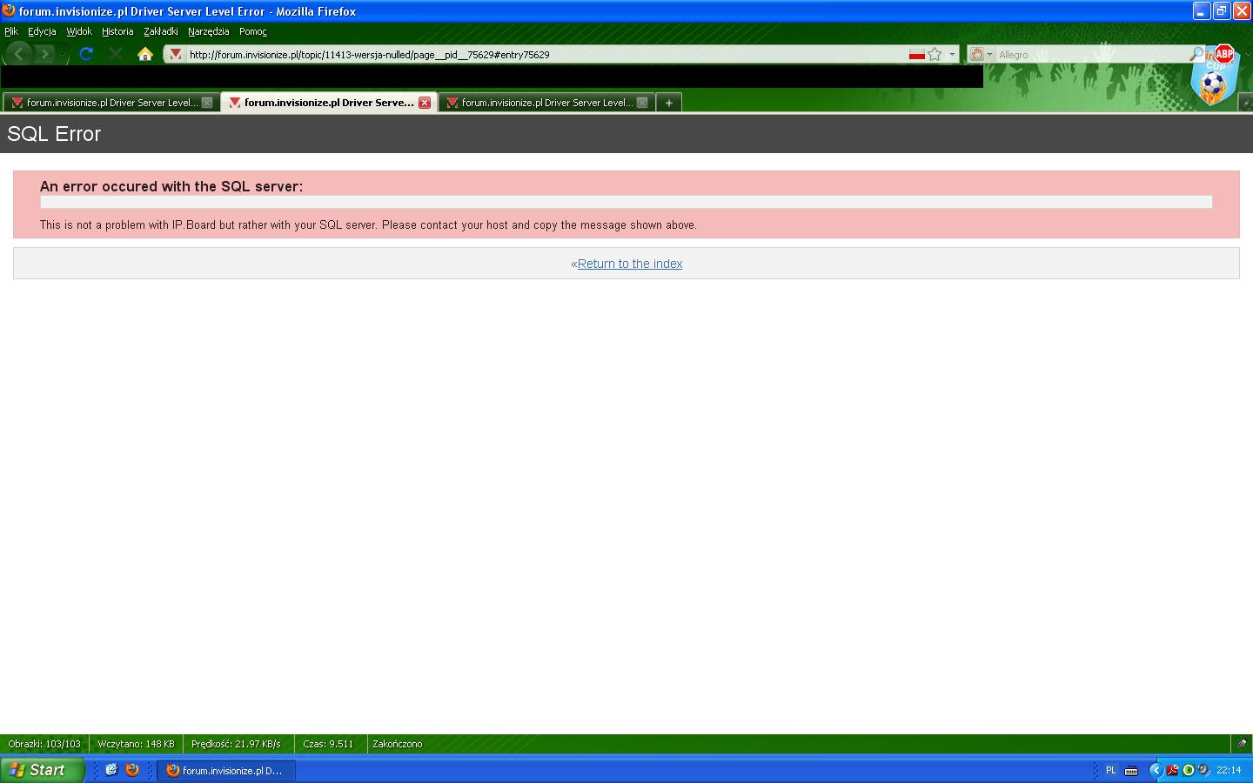Expand hidden icons in the system tray
This screenshot has width=1253, height=783.
(x=1157, y=770)
